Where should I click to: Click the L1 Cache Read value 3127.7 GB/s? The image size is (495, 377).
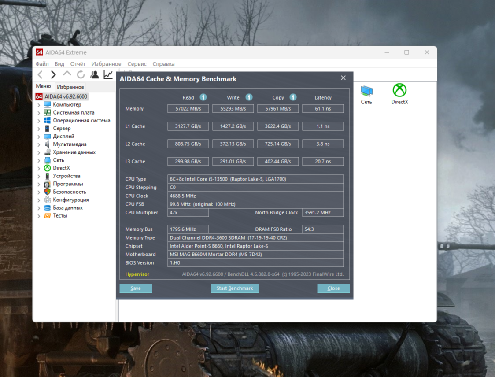[x=188, y=126]
